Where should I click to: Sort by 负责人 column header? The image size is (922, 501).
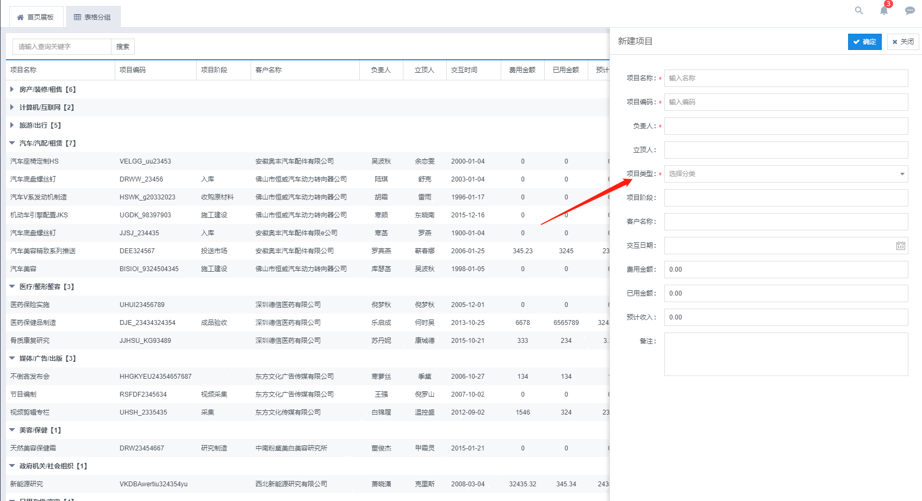click(x=381, y=70)
